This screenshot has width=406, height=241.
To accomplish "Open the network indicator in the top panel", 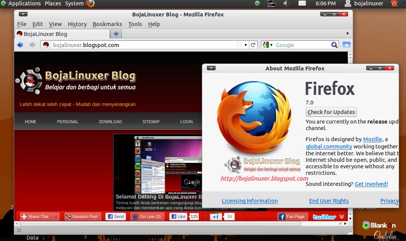I will click(271, 3).
